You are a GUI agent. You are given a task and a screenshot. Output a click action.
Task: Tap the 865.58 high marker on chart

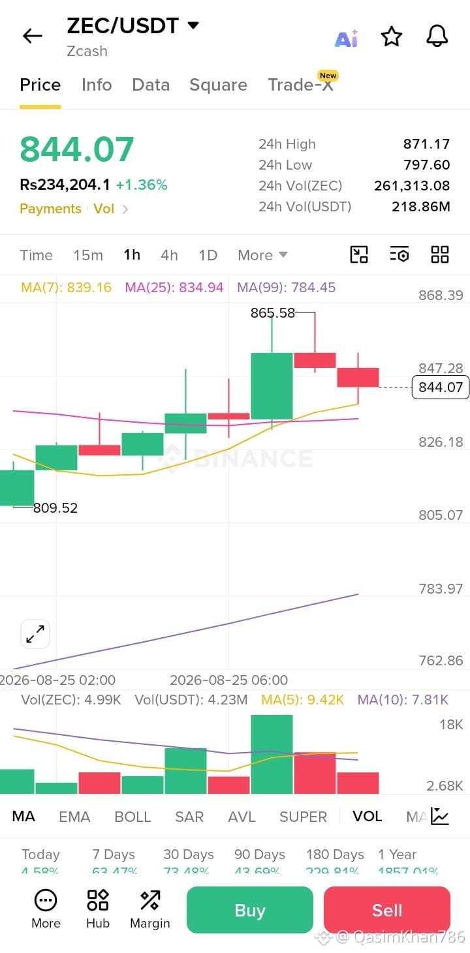pos(273,313)
